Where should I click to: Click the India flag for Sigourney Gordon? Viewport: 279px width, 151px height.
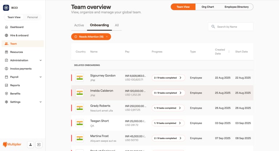80,78
